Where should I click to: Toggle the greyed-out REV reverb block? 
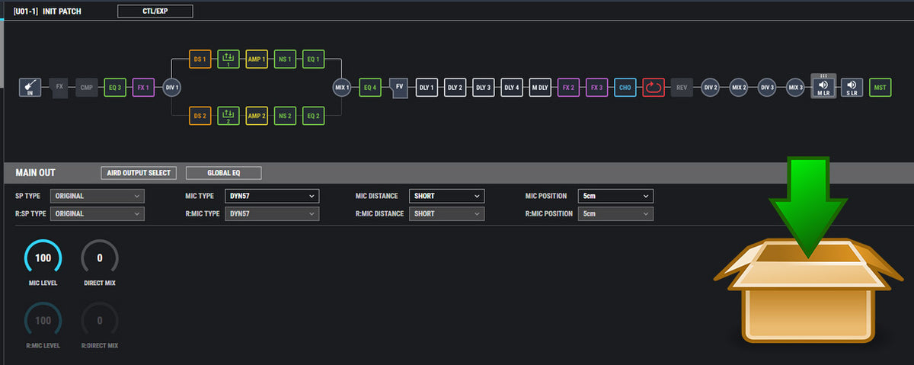click(682, 88)
